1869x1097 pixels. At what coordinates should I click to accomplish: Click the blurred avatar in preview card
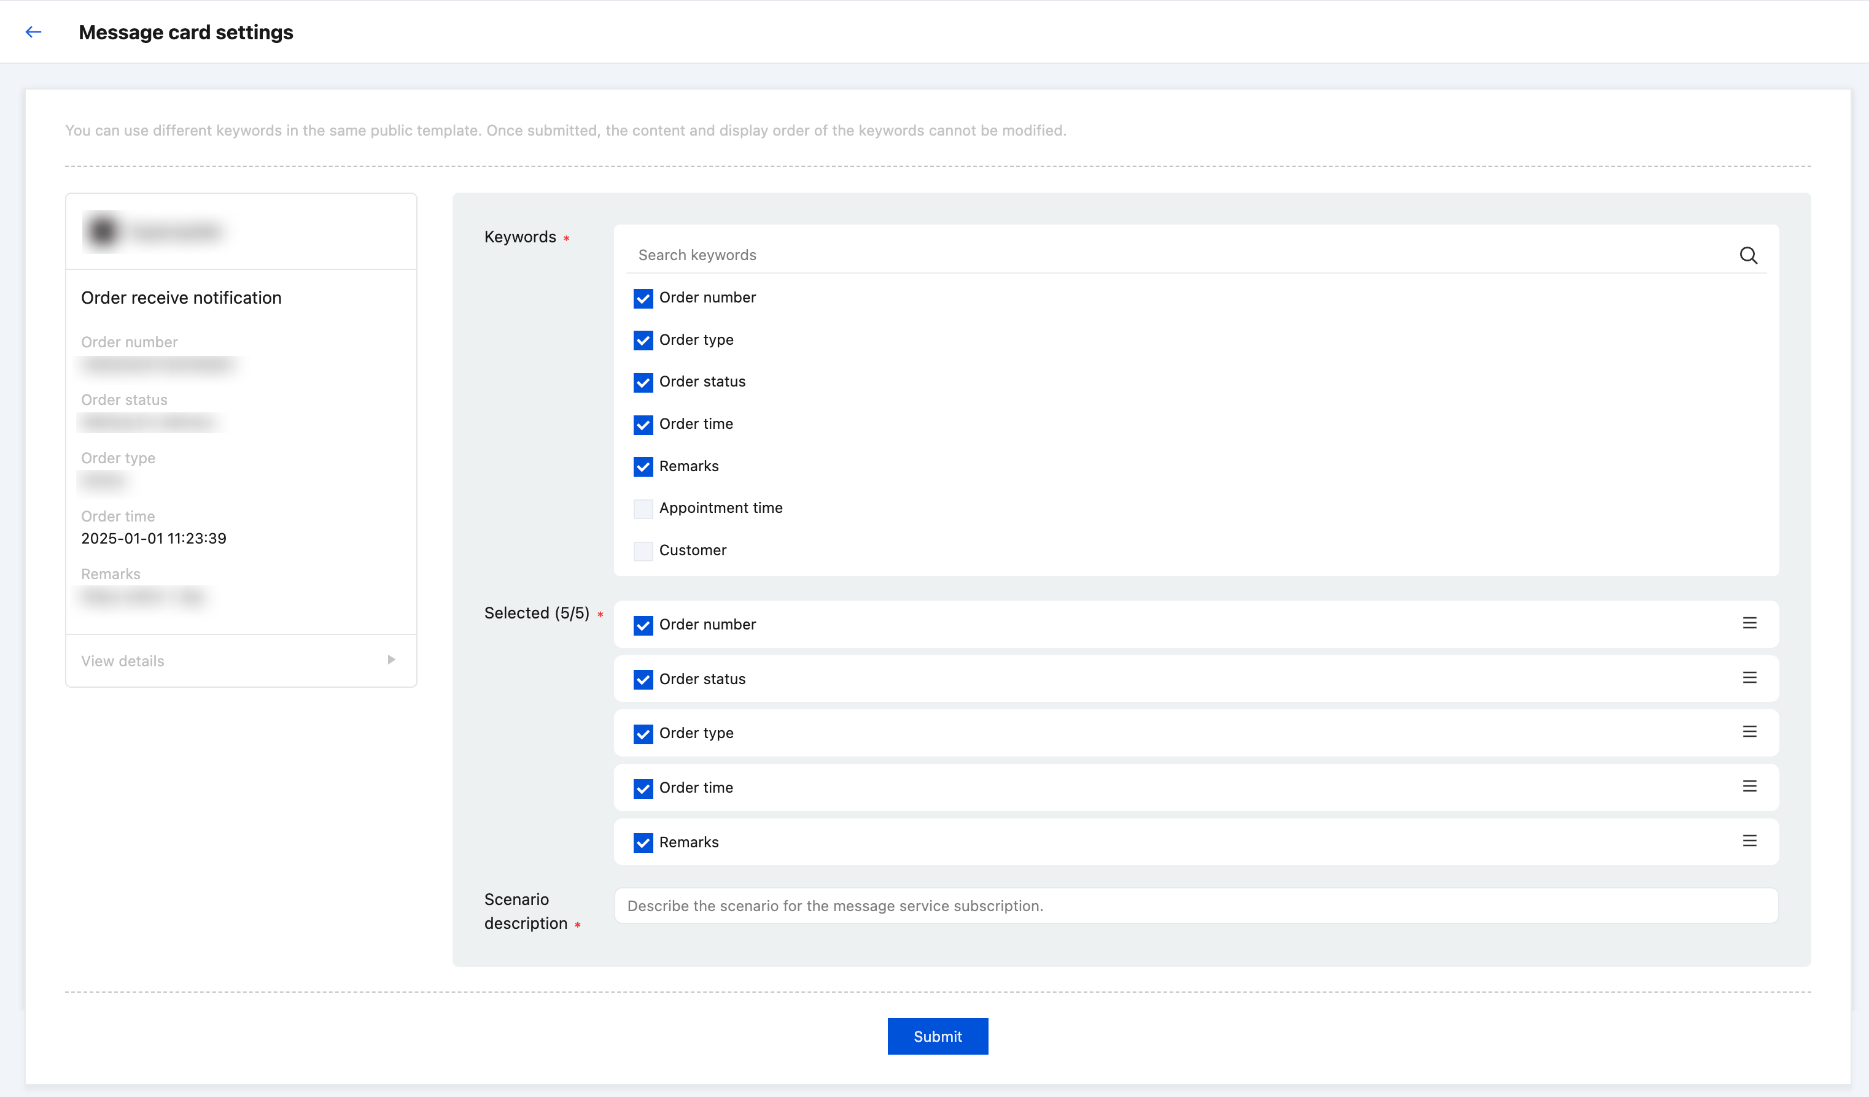(103, 231)
